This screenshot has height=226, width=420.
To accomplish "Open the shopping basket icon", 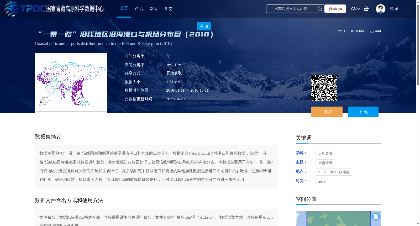I will click(366, 9).
